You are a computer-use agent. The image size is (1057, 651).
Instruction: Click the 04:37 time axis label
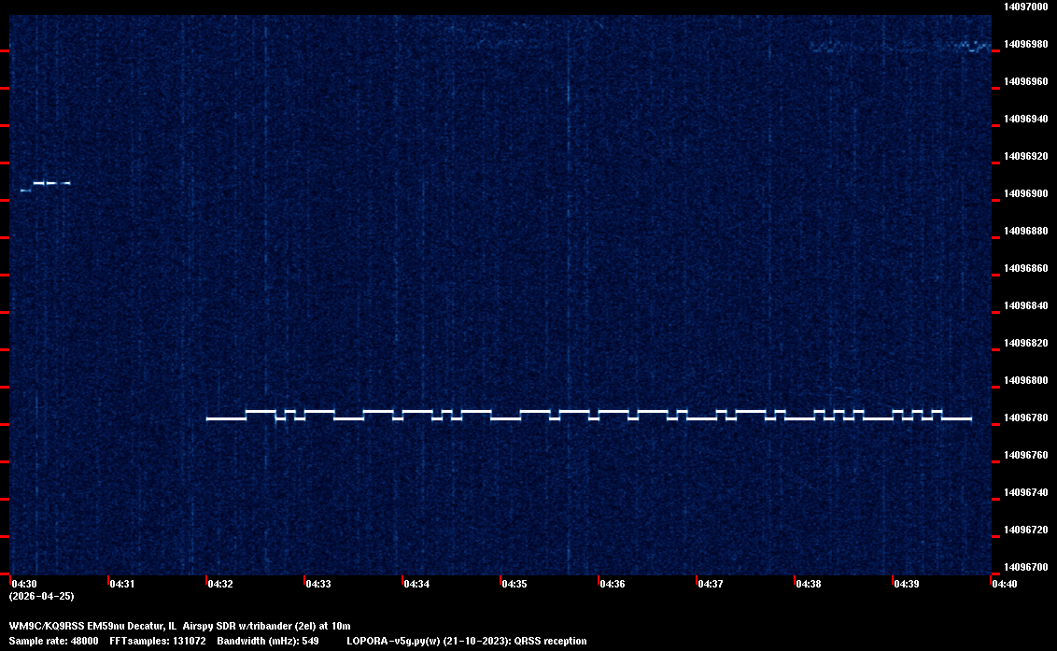(711, 584)
